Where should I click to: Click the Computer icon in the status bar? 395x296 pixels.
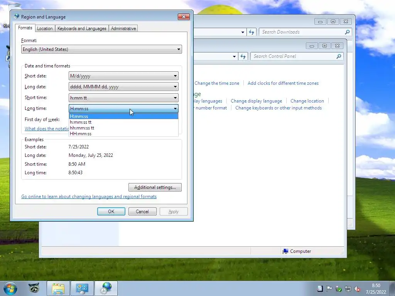coord(285,251)
